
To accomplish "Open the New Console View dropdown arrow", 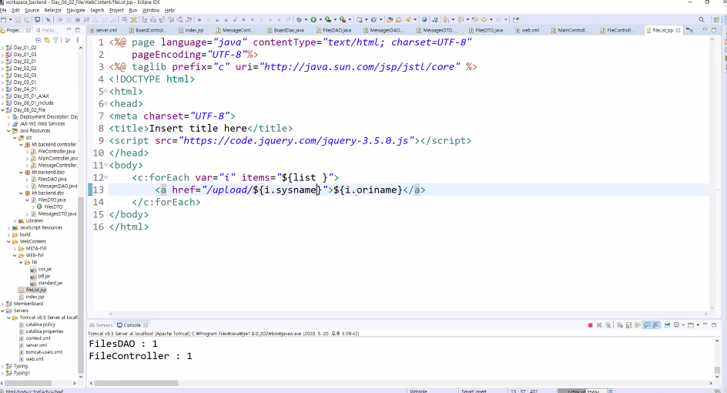I will [x=698, y=325].
